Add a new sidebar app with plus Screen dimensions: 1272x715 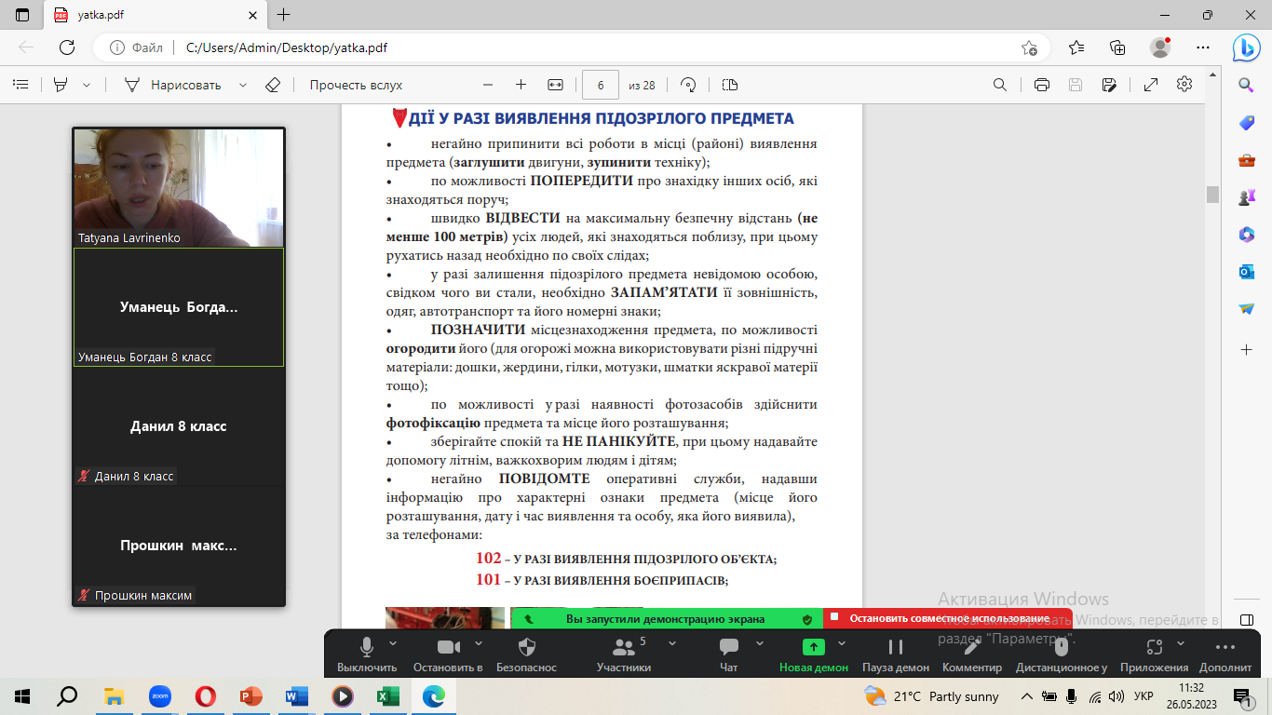coord(1247,349)
